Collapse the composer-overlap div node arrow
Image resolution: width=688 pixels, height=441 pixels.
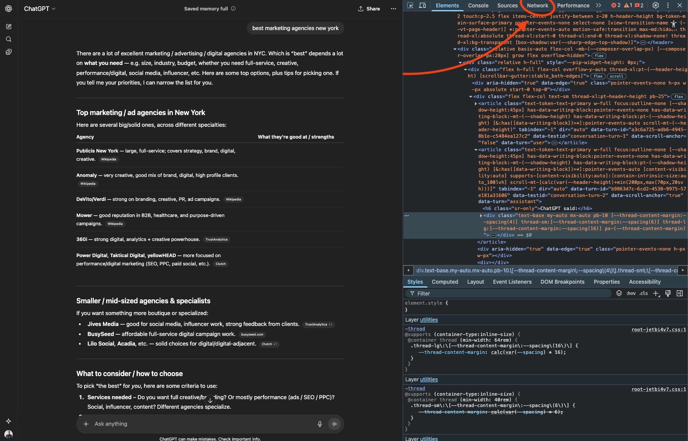455,49
